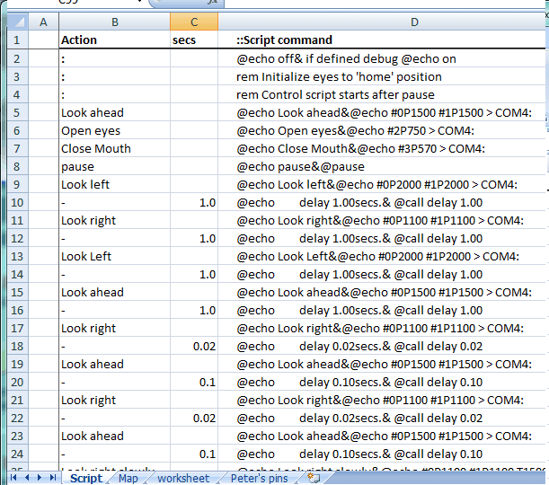549x485 pixels.
Task: Select the 'Look left' cell in row 9
Action: pos(114,184)
